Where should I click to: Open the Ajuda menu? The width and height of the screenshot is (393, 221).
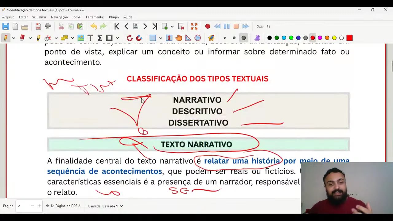tap(128, 17)
